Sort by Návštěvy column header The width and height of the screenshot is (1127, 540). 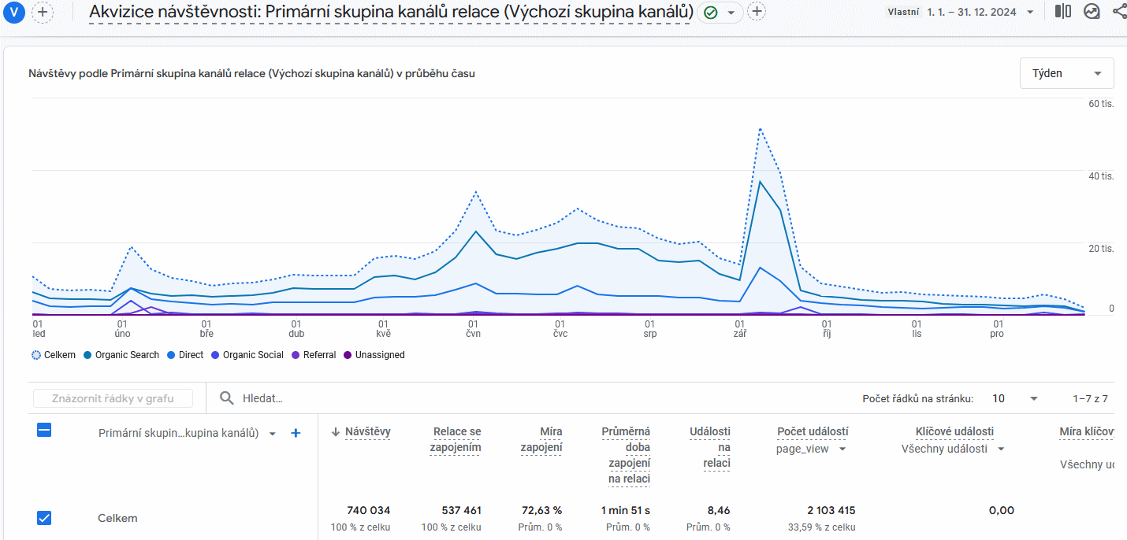pos(367,431)
